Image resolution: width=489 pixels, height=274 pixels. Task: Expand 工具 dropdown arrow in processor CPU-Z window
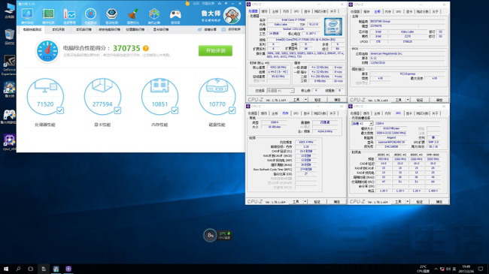305,100
